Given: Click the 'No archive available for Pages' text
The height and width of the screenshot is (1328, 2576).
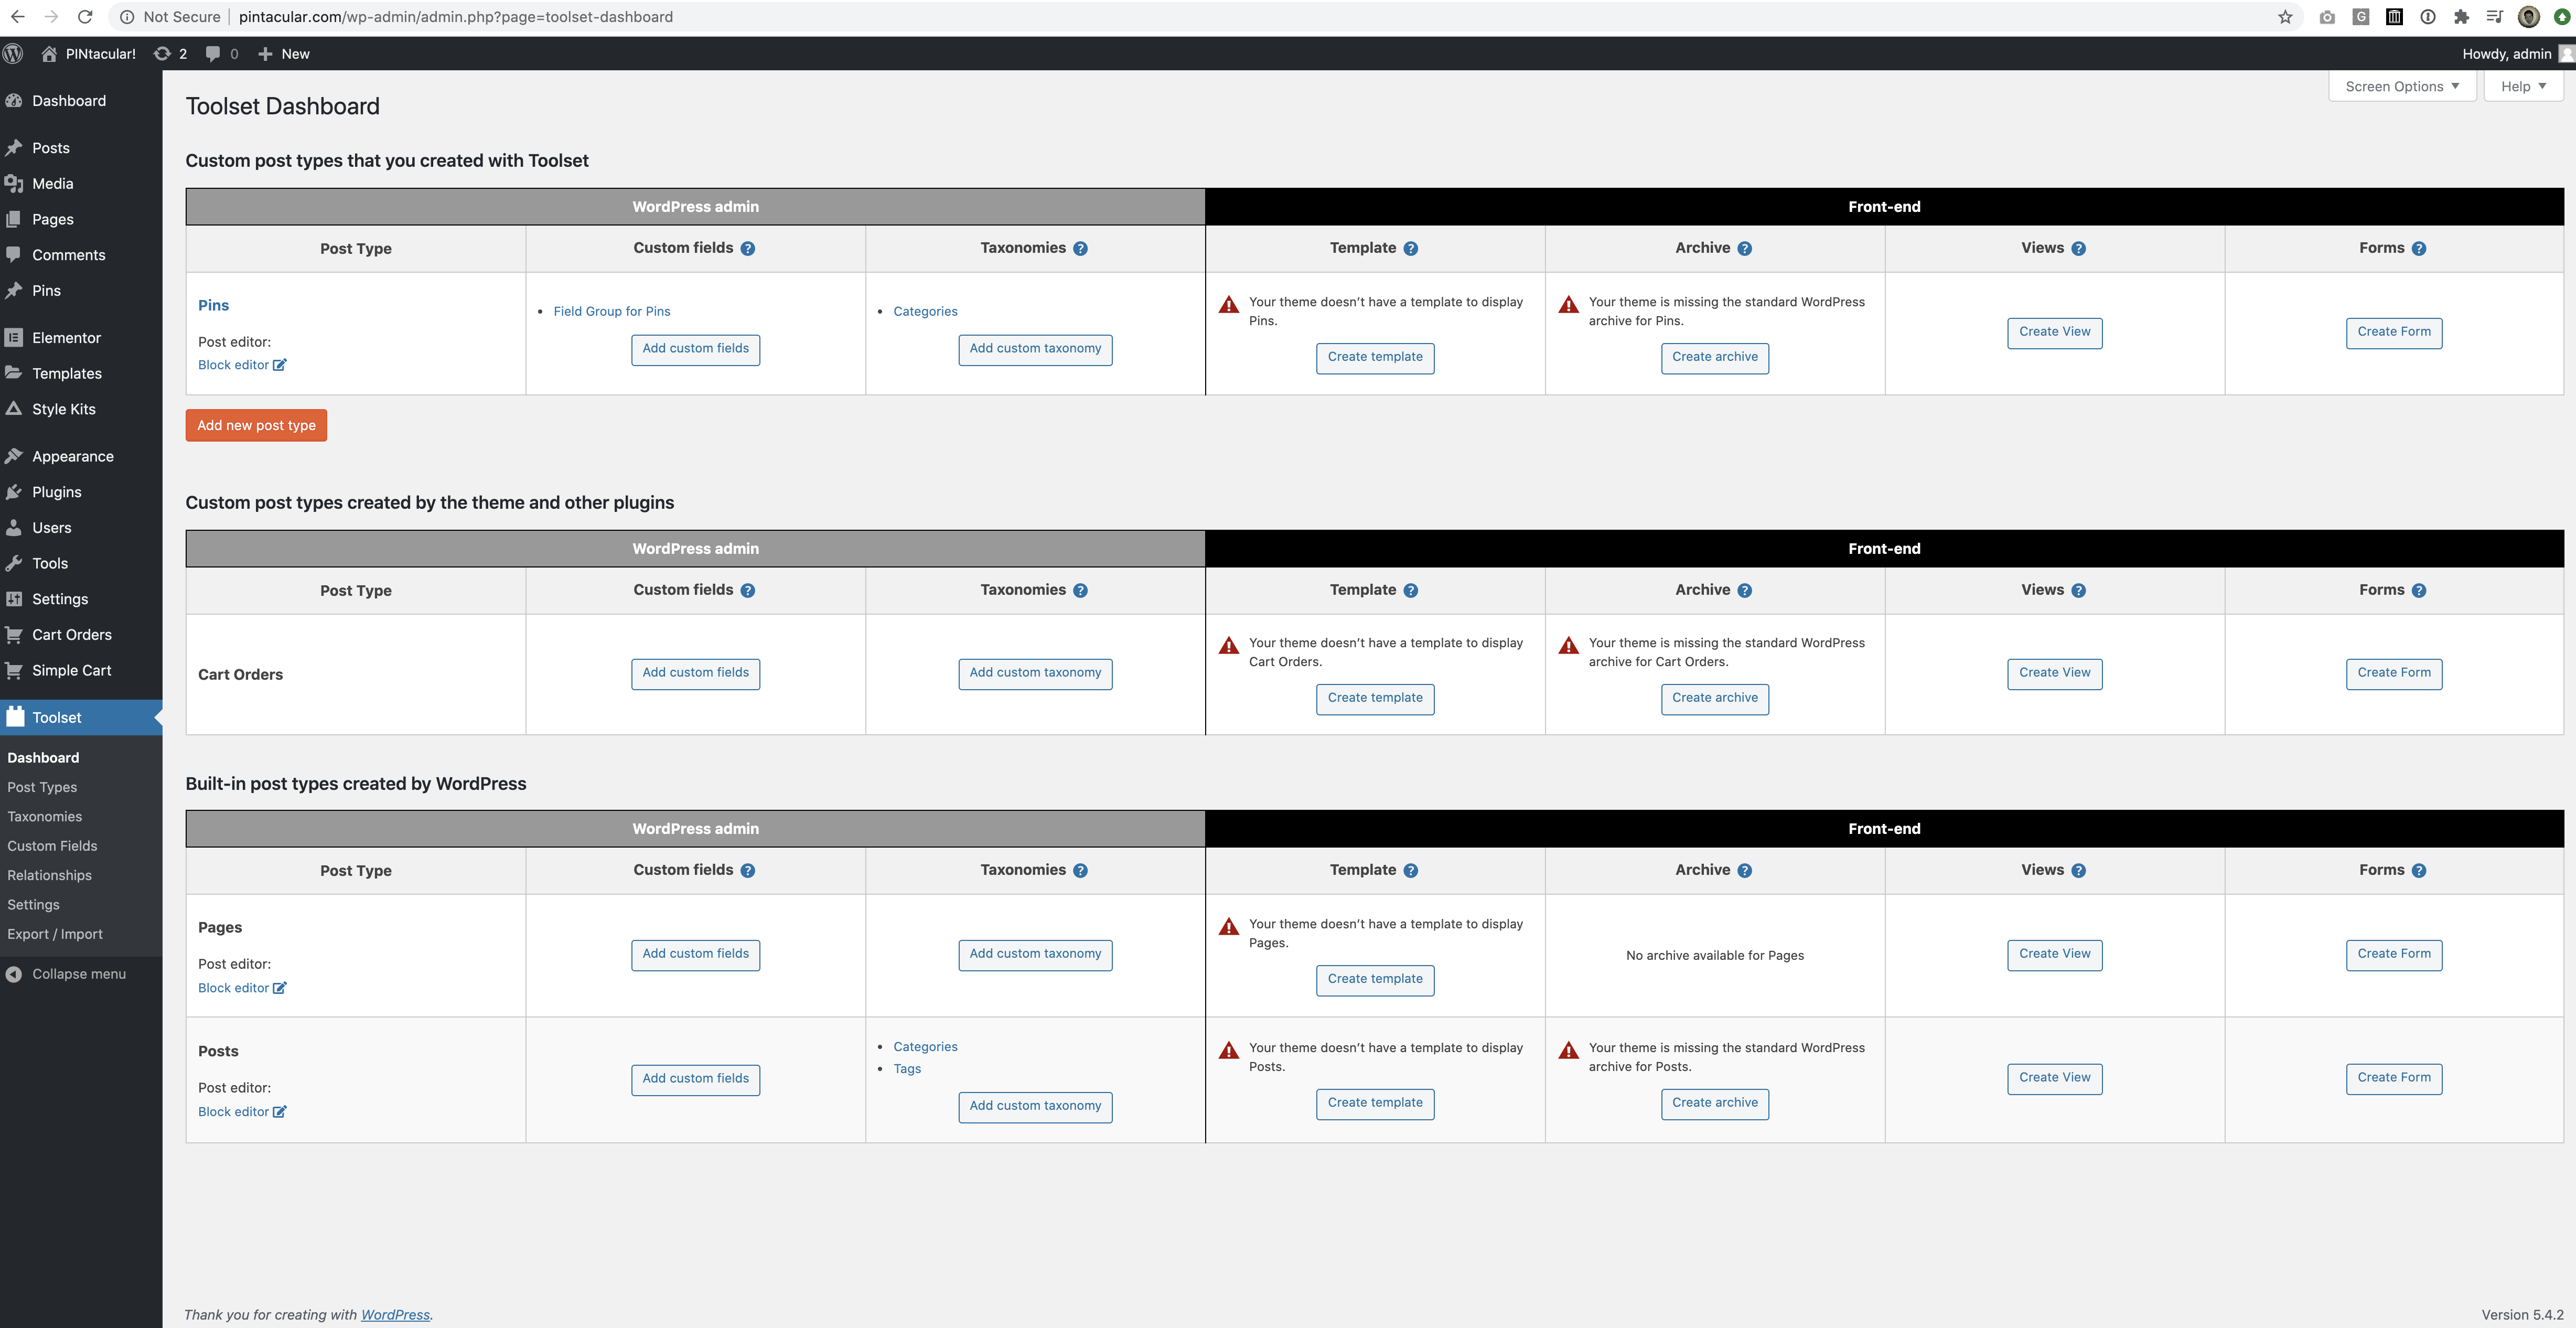Looking at the screenshot, I should click(1715, 956).
